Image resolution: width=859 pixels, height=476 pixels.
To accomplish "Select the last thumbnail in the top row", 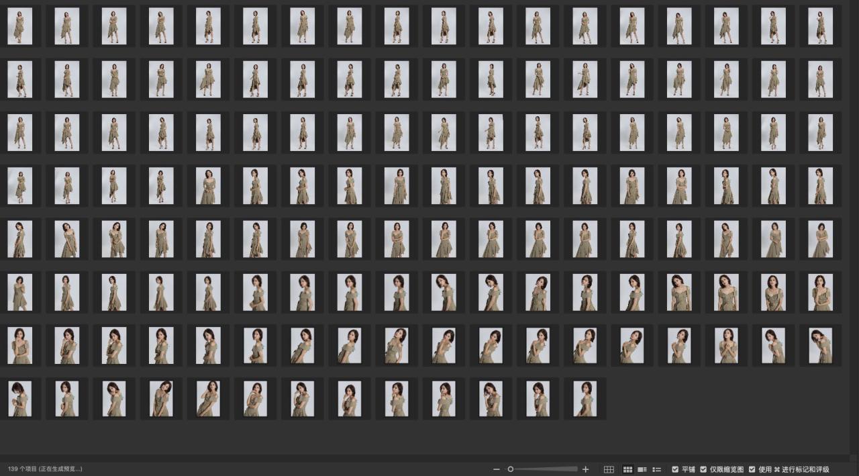I will (820, 26).
